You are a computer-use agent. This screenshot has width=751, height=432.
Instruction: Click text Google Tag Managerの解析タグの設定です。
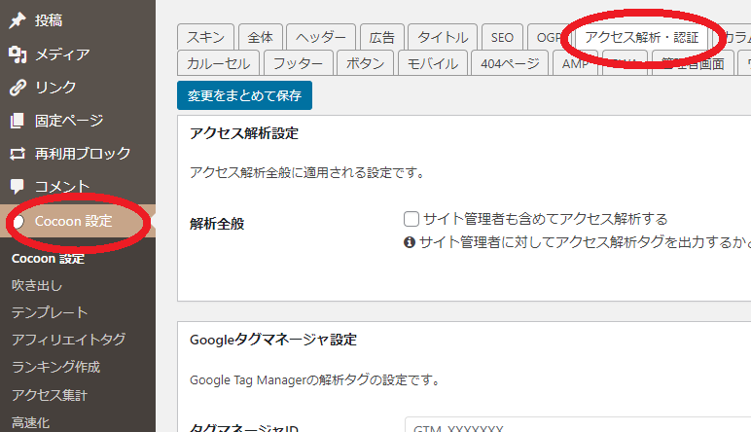tap(314, 380)
